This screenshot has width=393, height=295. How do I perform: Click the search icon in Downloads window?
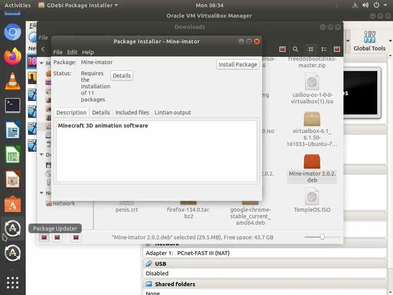coord(296,49)
